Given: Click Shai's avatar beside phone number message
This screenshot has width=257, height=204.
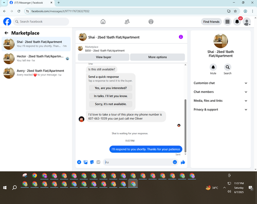Looking at the screenshot, I should 81,119.
